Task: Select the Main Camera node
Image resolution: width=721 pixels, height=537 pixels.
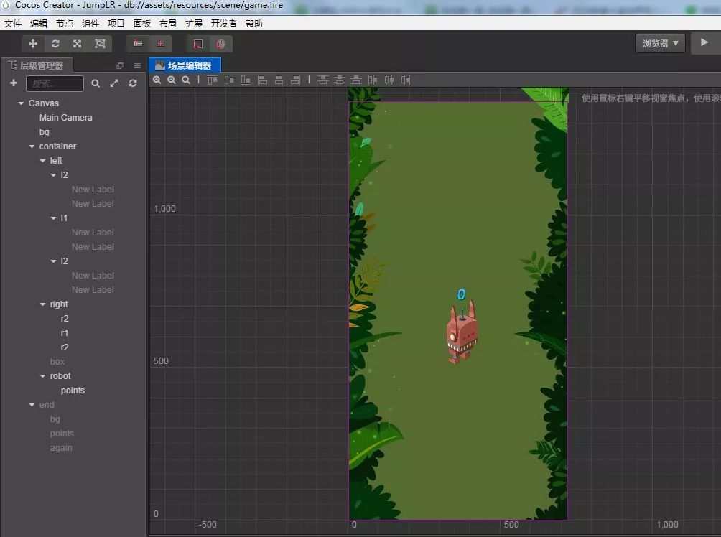Action: [x=65, y=118]
